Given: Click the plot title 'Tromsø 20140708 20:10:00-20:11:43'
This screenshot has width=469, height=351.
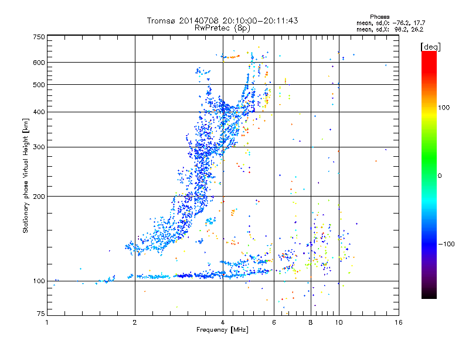Looking at the screenshot, I should point(222,20).
